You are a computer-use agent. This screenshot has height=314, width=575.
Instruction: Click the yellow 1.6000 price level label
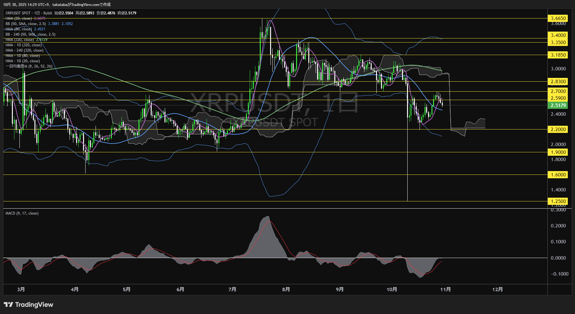pos(558,175)
